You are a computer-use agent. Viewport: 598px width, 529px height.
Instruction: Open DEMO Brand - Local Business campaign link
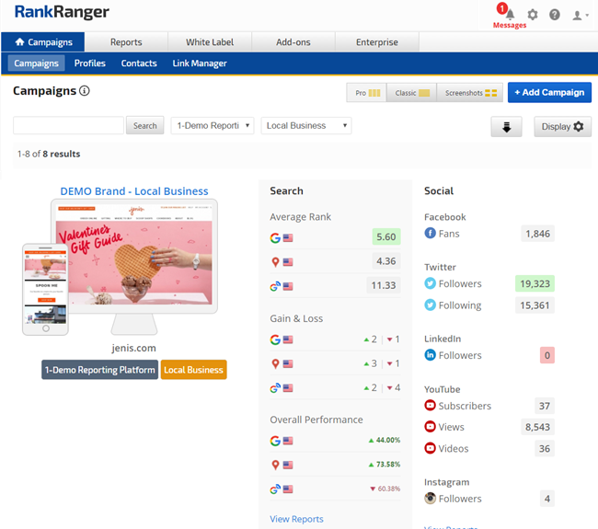tap(134, 191)
